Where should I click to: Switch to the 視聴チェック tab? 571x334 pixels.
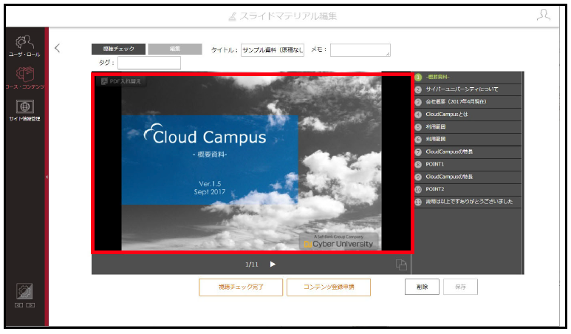point(118,49)
